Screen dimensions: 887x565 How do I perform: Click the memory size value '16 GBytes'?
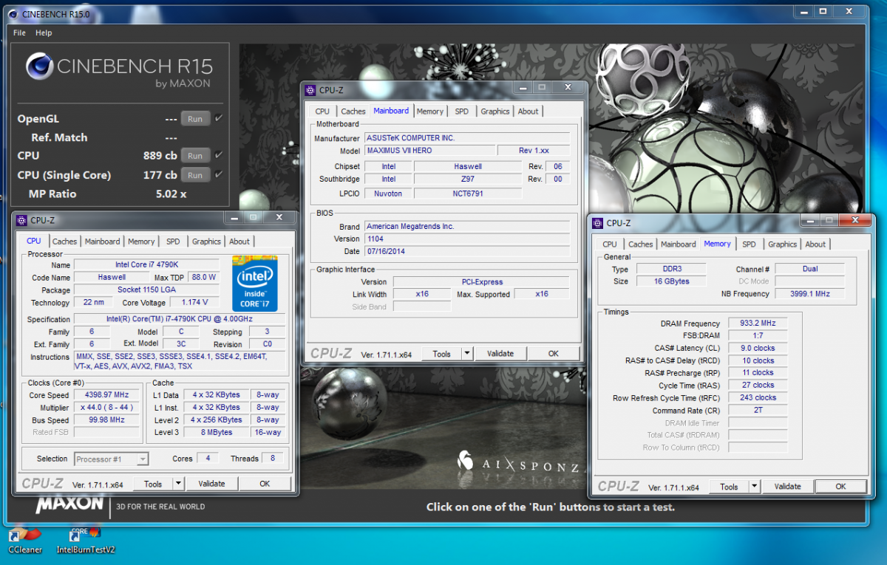pyautogui.click(x=671, y=281)
